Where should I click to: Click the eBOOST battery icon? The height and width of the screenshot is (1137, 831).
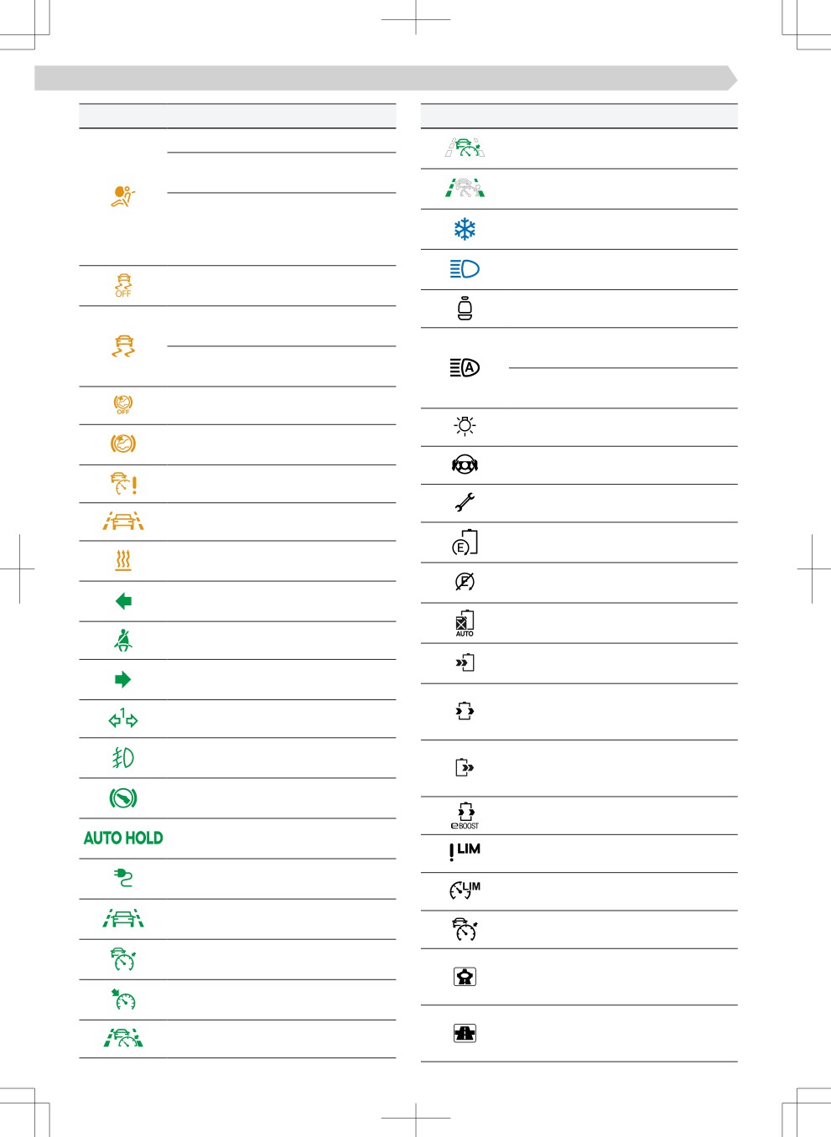(x=465, y=815)
